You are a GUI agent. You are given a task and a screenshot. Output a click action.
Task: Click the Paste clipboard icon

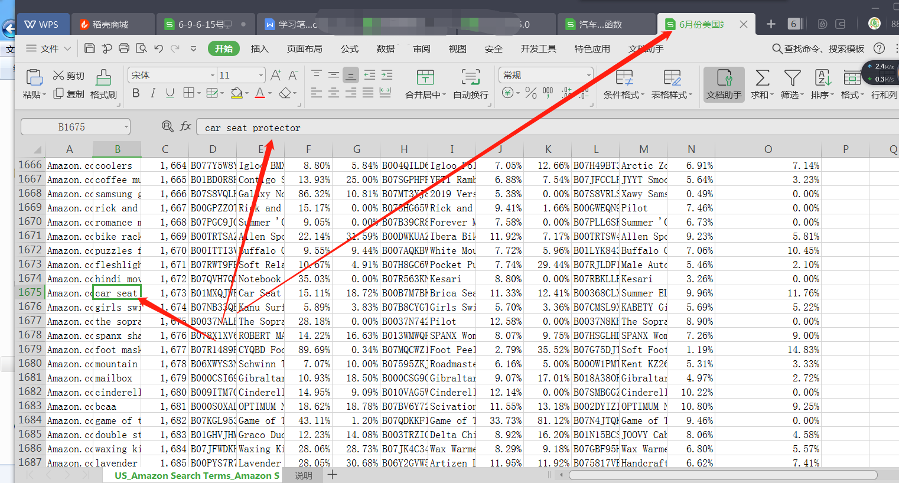34,77
